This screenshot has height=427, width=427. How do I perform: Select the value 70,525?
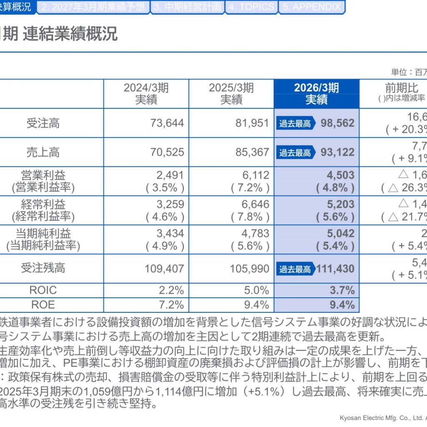[167, 152]
